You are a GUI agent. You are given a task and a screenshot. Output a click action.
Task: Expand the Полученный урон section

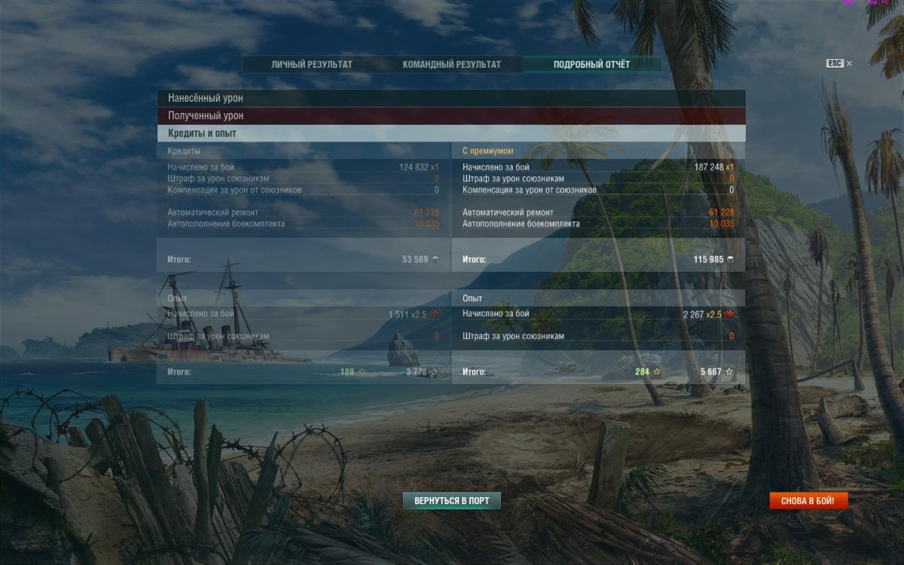pyautogui.click(x=451, y=116)
